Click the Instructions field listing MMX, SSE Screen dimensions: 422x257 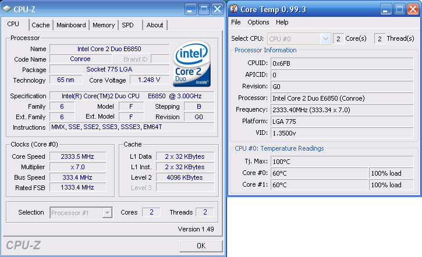pos(132,127)
